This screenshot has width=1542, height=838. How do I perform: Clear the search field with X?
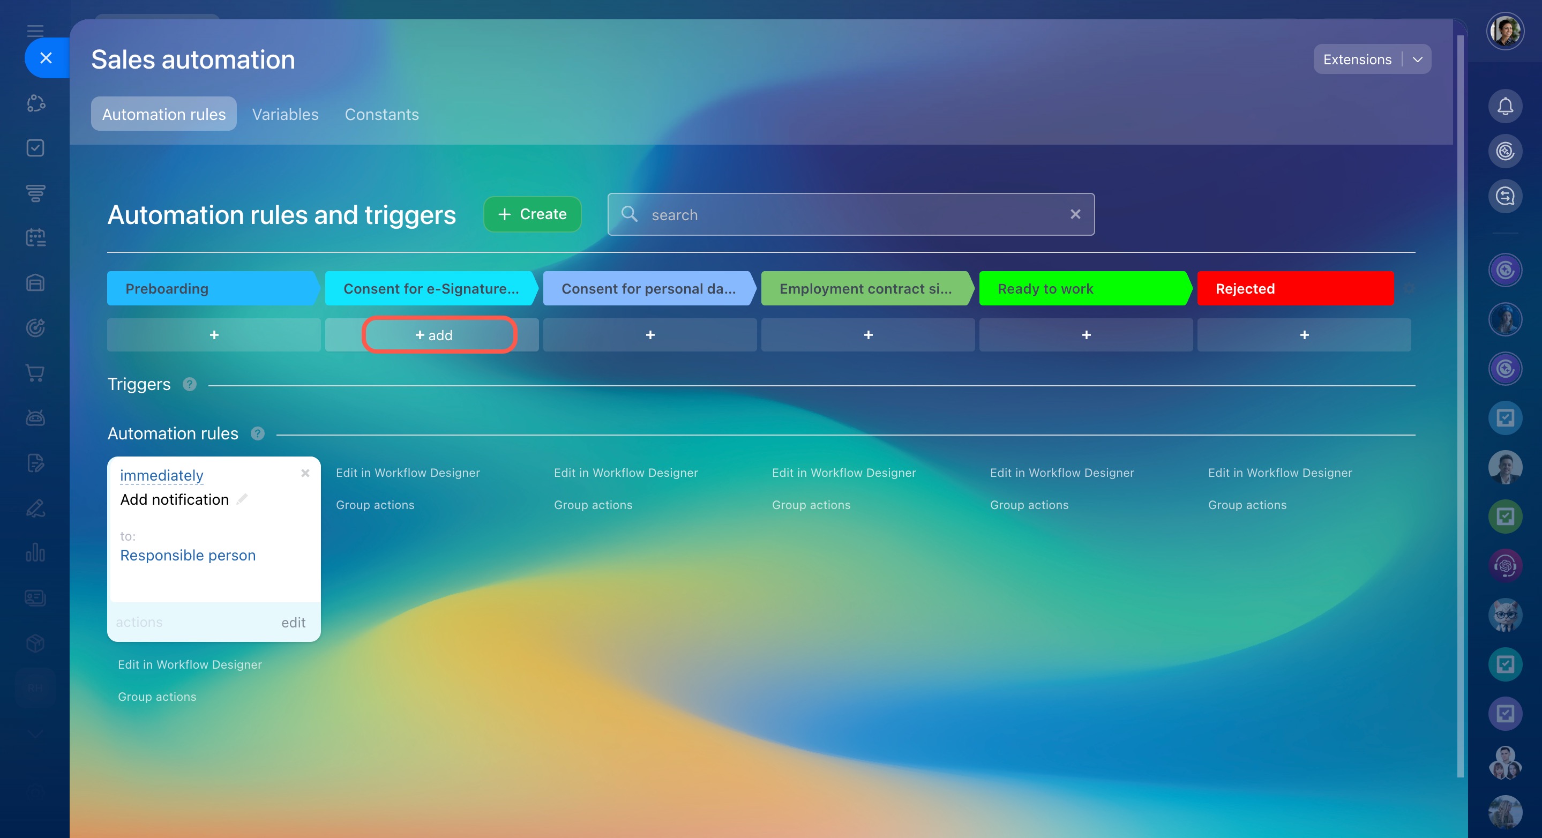coord(1075,214)
